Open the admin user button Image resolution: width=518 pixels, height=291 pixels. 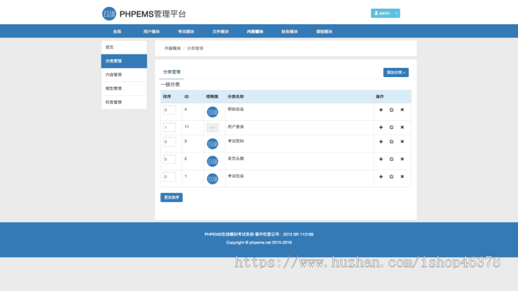click(x=382, y=13)
